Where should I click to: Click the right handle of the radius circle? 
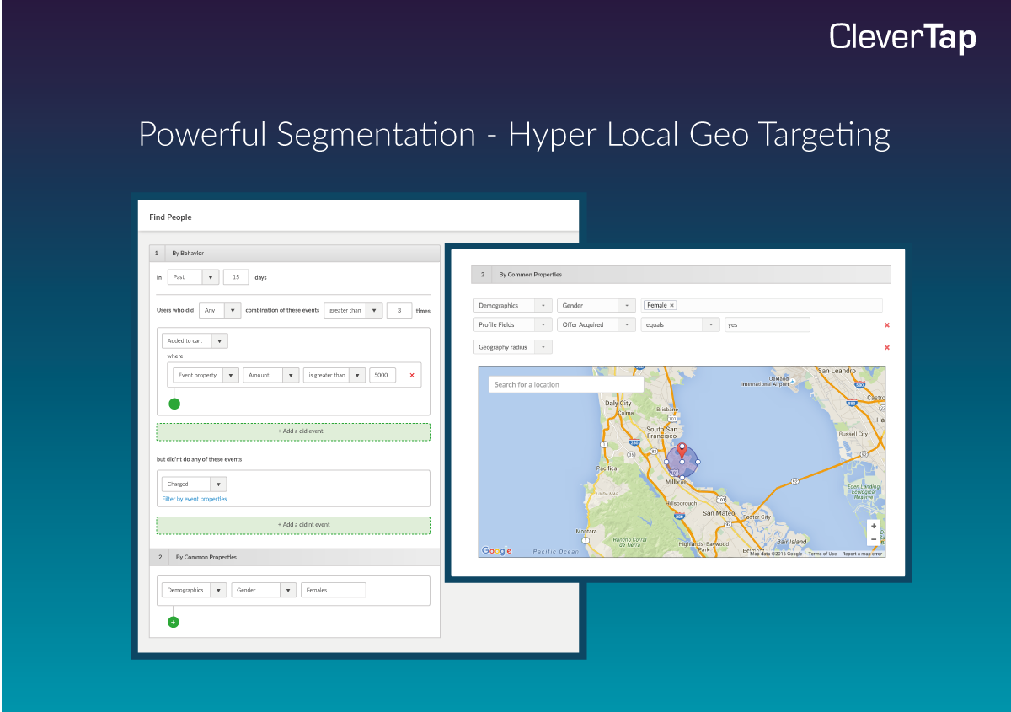pyautogui.click(x=698, y=462)
